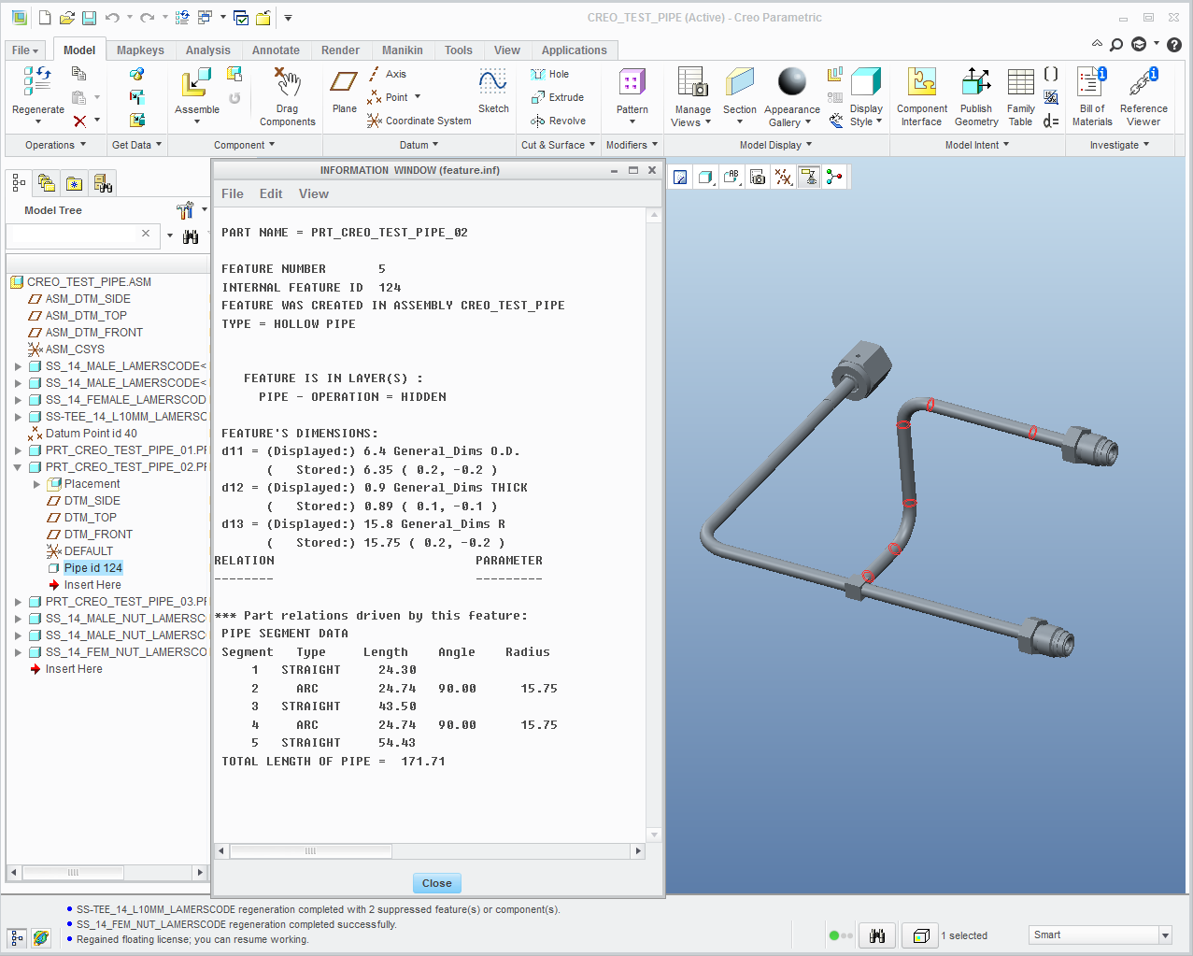Open the Datum group dropdown
The image size is (1193, 956).
[419, 145]
